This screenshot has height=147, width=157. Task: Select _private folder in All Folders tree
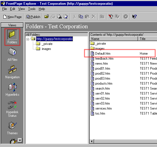pos(47,44)
